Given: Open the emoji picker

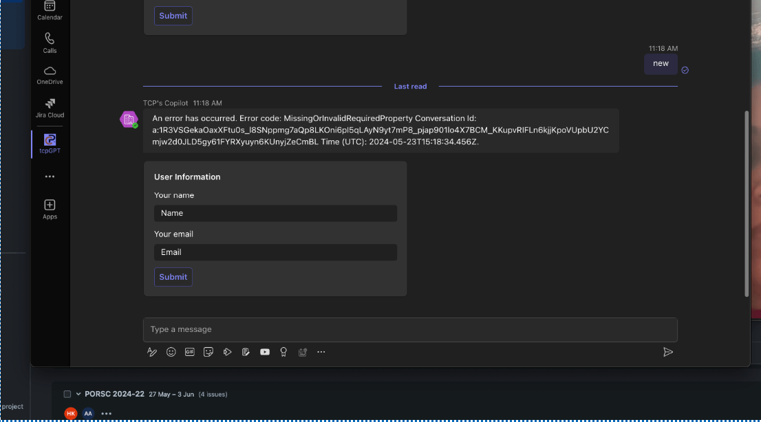Looking at the screenshot, I should tap(171, 351).
